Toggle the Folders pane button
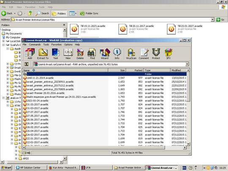This screenshot has height=171, width=228. pos(59,14)
